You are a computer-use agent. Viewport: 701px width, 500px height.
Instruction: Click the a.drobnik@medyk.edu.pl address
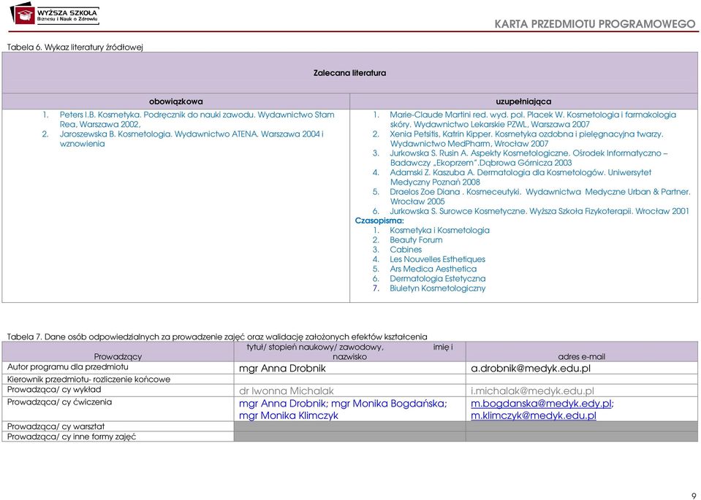coord(531,369)
